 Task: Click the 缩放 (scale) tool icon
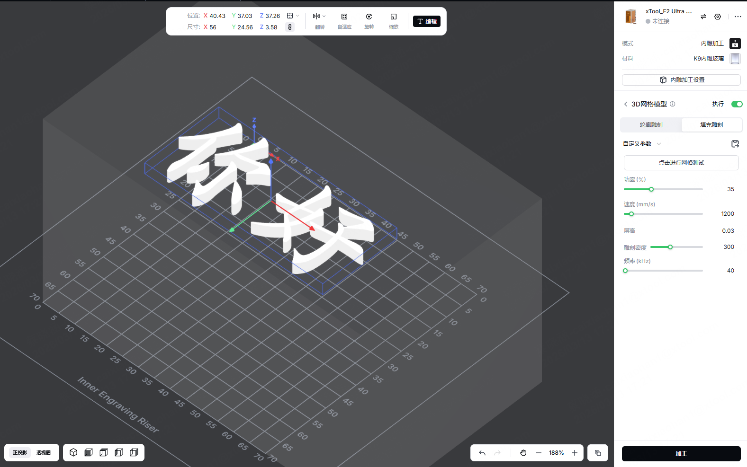point(393,17)
